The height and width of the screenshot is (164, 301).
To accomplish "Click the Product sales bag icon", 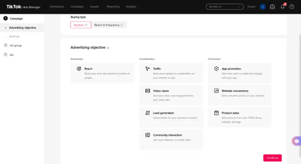I will coord(216,113).
